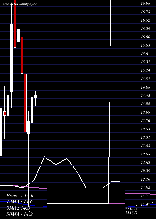This screenshot has height=219, width=156.
Task: Click the 13.53 price axis label
Action: click(145, 129)
